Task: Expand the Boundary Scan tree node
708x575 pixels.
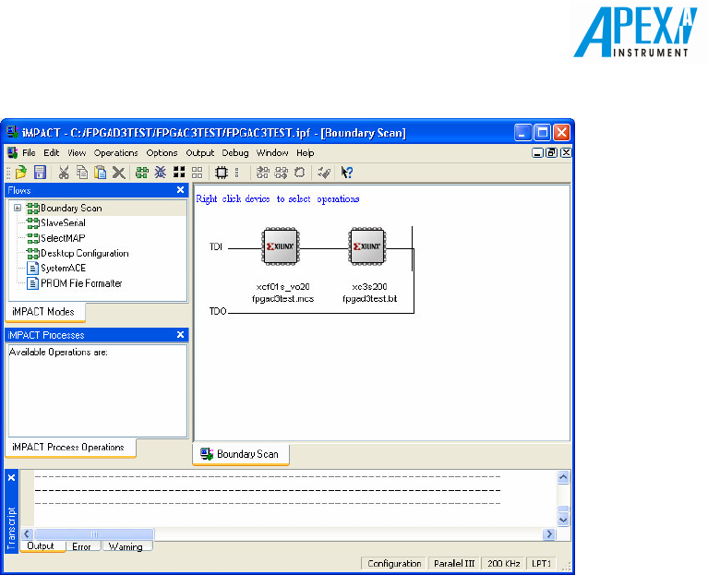Action: click(x=18, y=208)
